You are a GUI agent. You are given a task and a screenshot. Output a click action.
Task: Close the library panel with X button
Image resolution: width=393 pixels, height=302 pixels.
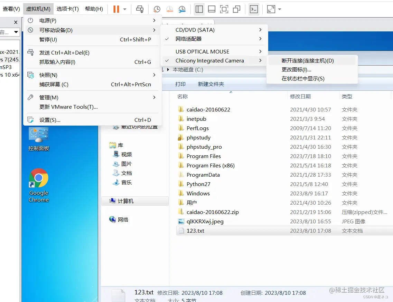point(16,22)
